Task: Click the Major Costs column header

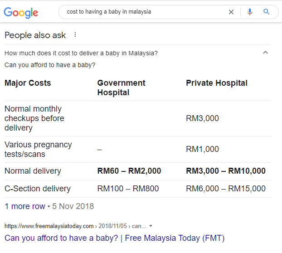Action: [28, 83]
